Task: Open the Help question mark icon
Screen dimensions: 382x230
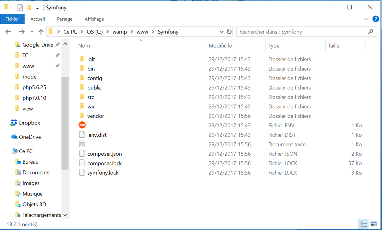Action: click(x=375, y=19)
